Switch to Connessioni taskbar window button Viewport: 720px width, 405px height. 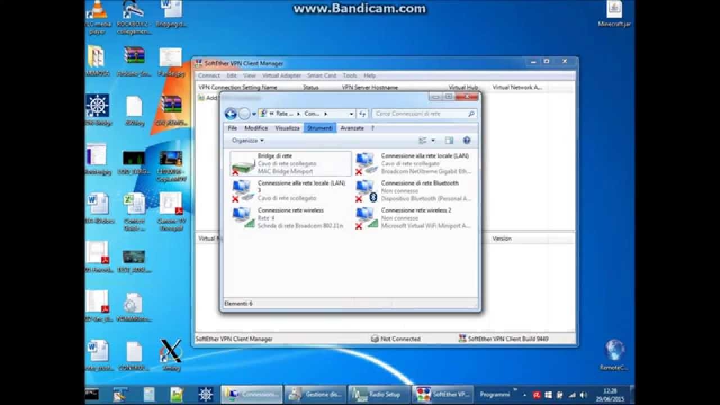click(x=252, y=394)
